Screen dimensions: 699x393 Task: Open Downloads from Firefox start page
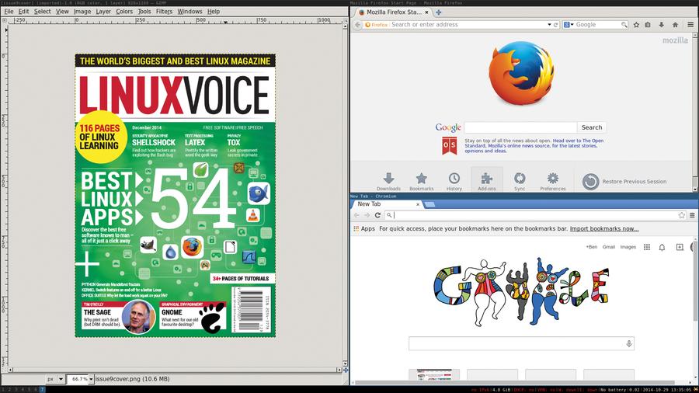pos(388,181)
